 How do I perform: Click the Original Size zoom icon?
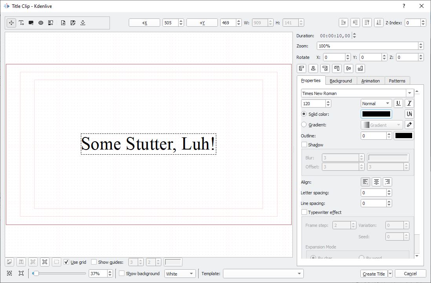(21, 273)
